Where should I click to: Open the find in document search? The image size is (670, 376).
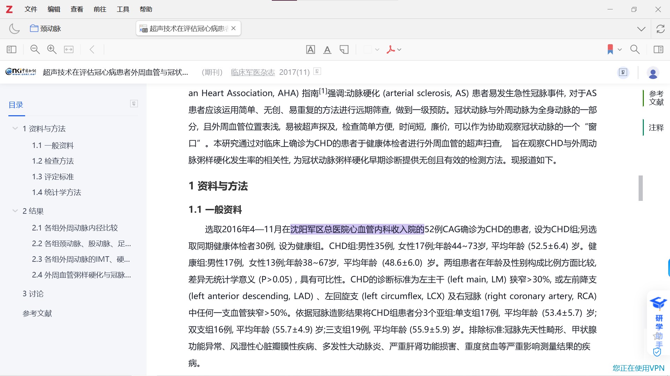click(635, 49)
